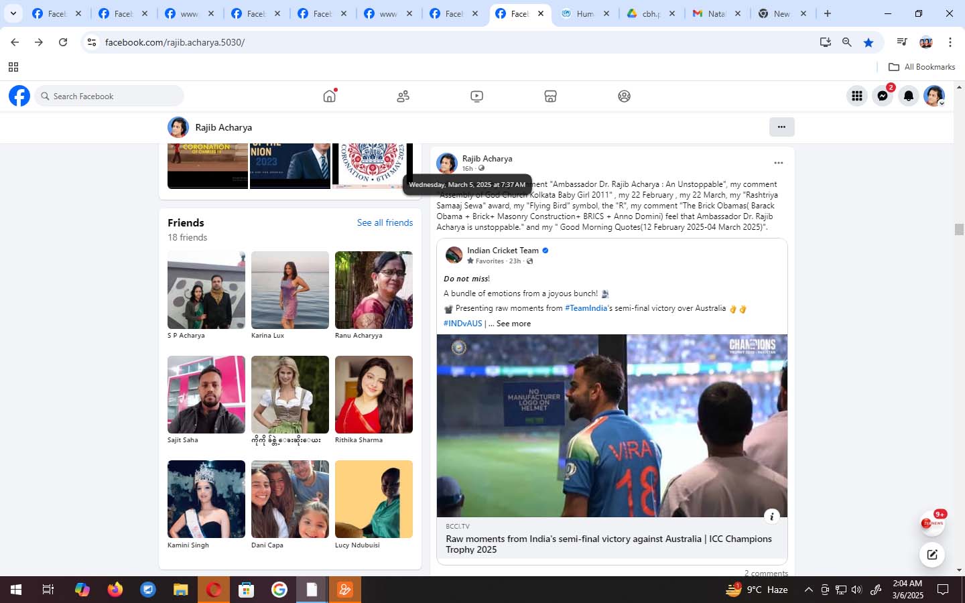This screenshot has width=965, height=603.
Task: Open the Notifications bell icon
Action: (909, 96)
